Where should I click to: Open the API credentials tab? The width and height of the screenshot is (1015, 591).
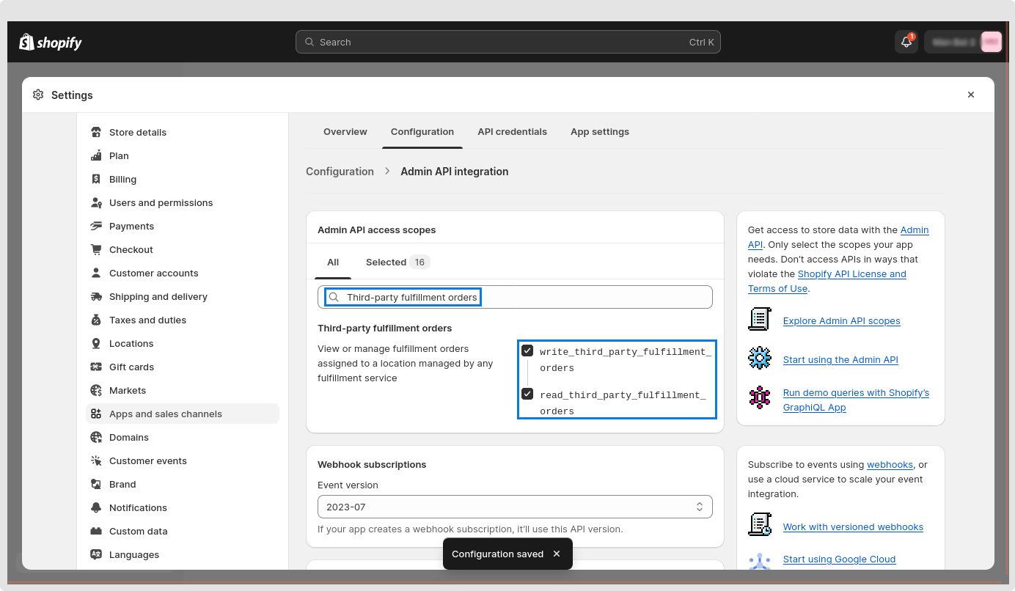pos(512,132)
